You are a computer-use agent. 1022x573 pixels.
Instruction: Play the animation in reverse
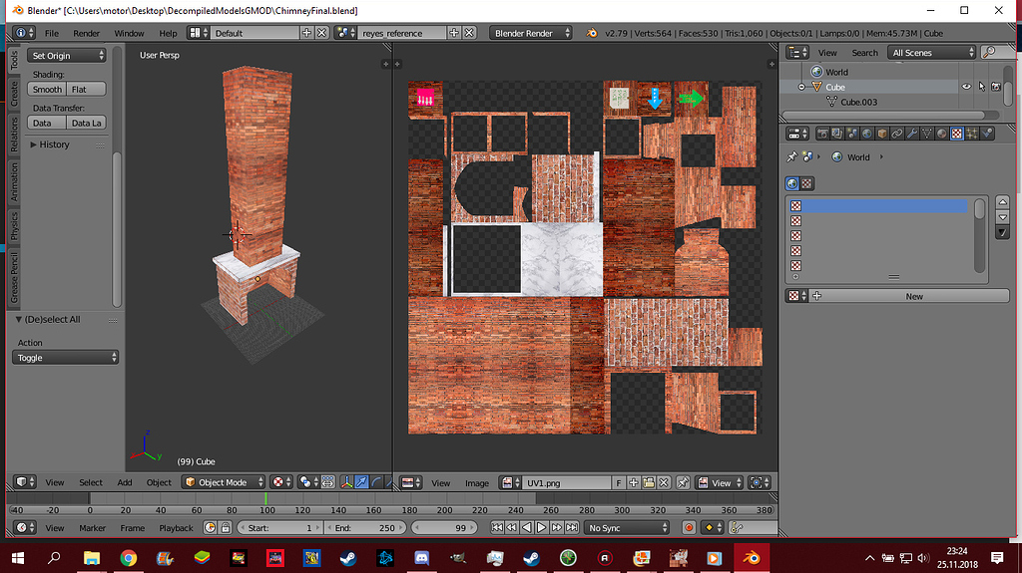coord(527,527)
